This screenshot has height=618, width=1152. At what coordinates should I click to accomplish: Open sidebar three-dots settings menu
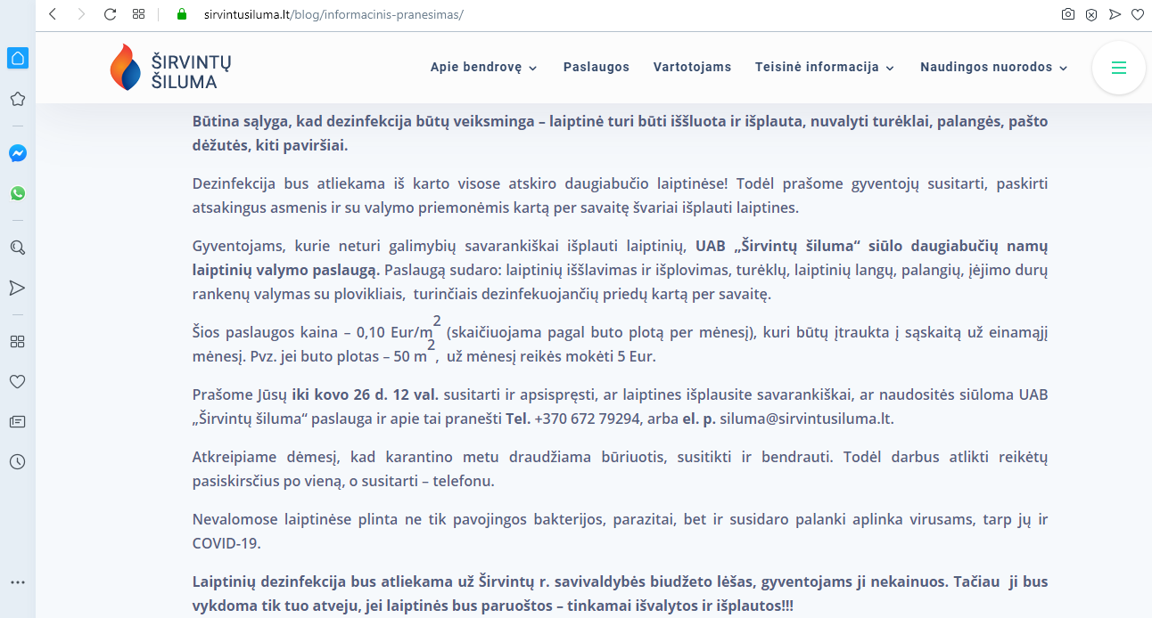click(x=17, y=582)
